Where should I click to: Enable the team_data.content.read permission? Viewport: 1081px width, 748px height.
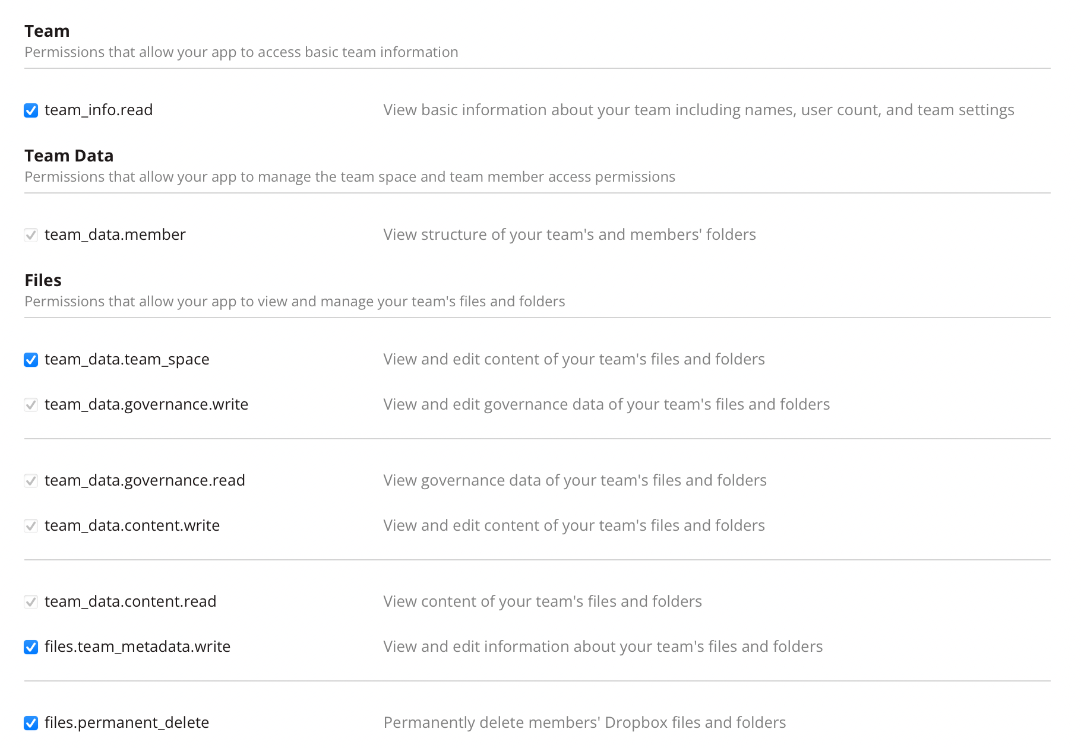point(31,601)
